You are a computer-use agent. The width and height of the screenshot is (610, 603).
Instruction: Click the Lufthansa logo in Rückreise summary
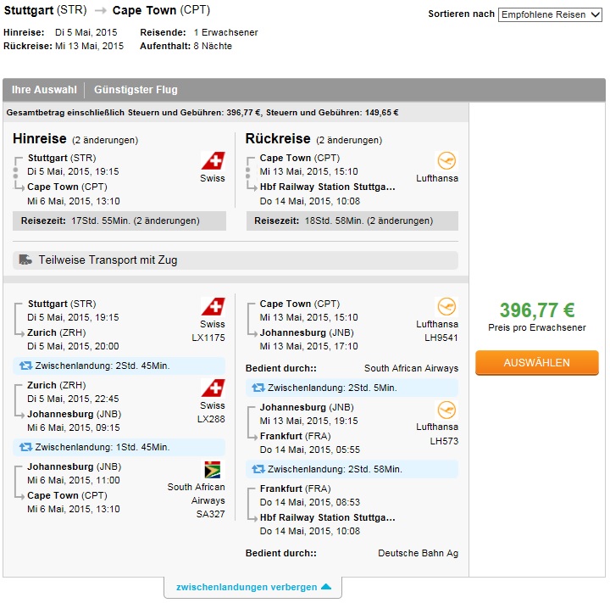point(446,160)
